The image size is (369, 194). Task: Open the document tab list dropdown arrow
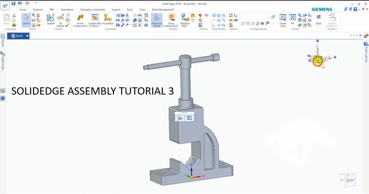coord(357,35)
